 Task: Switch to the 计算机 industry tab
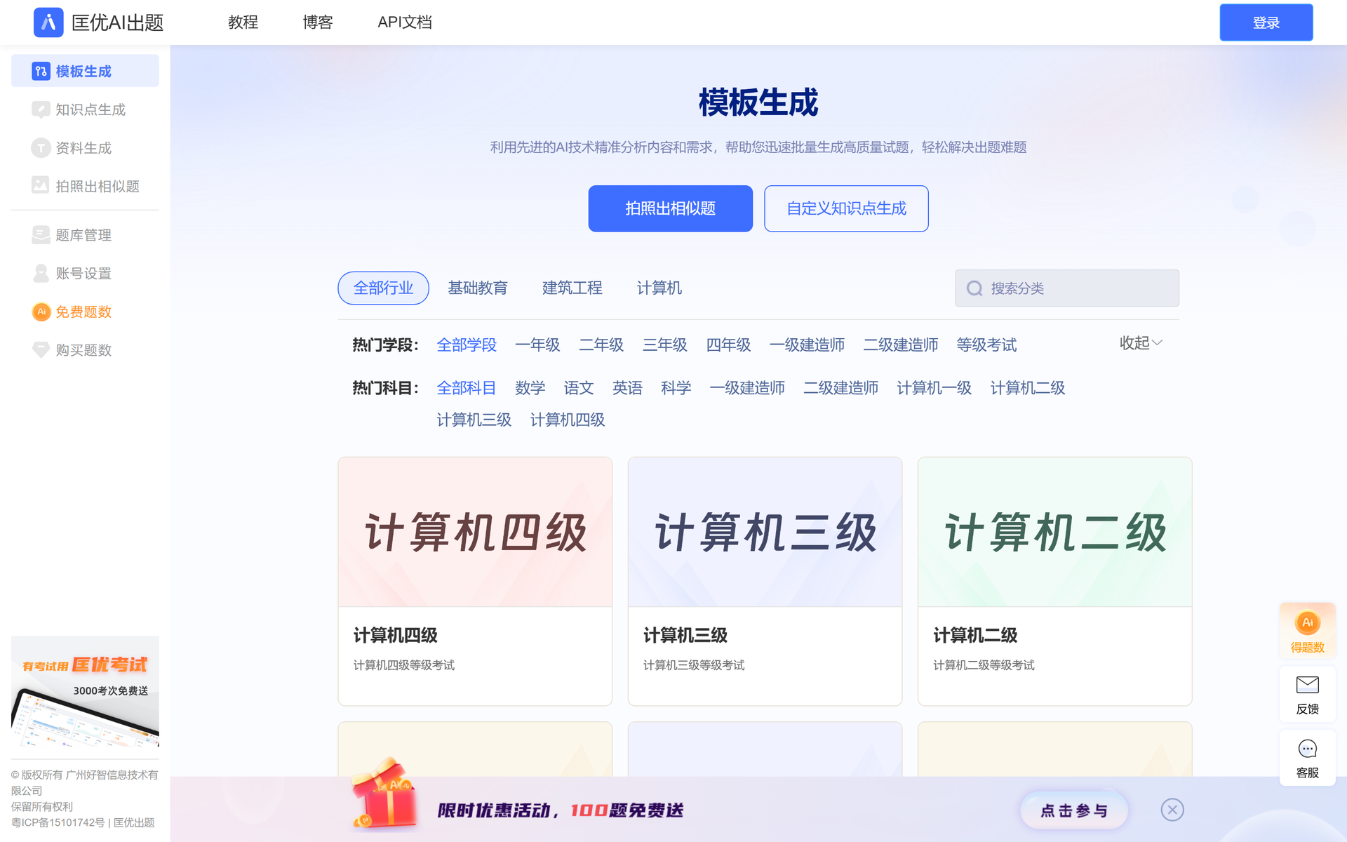[659, 288]
